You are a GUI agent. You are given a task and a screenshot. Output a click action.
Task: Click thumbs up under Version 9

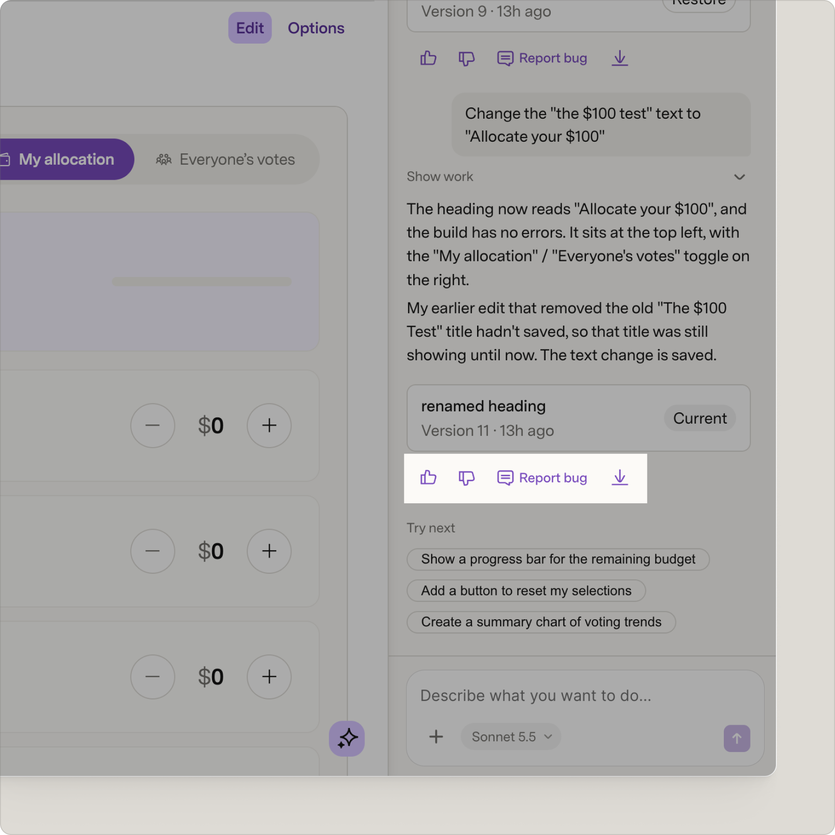tap(428, 58)
